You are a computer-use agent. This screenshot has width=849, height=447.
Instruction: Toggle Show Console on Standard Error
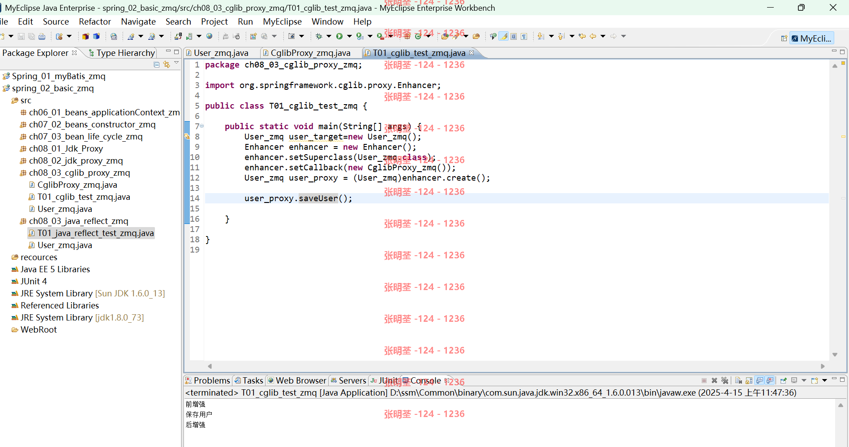tap(770, 380)
